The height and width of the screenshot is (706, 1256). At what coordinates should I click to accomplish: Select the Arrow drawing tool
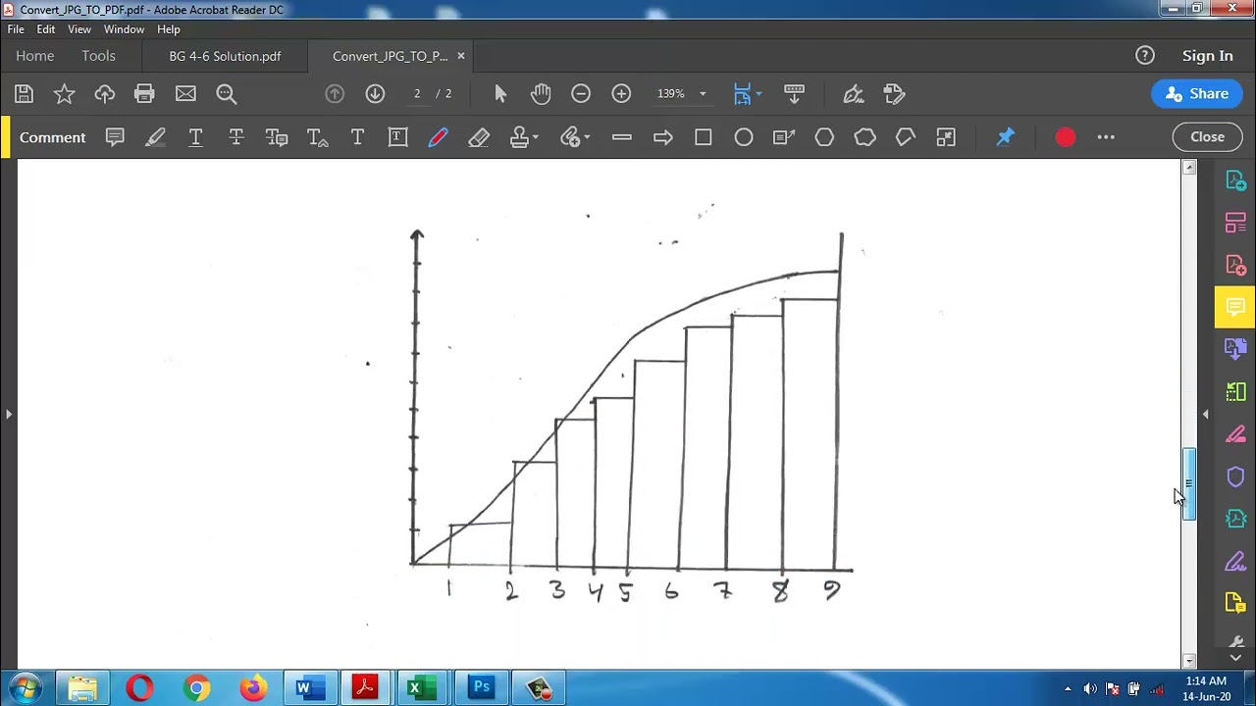pos(663,137)
